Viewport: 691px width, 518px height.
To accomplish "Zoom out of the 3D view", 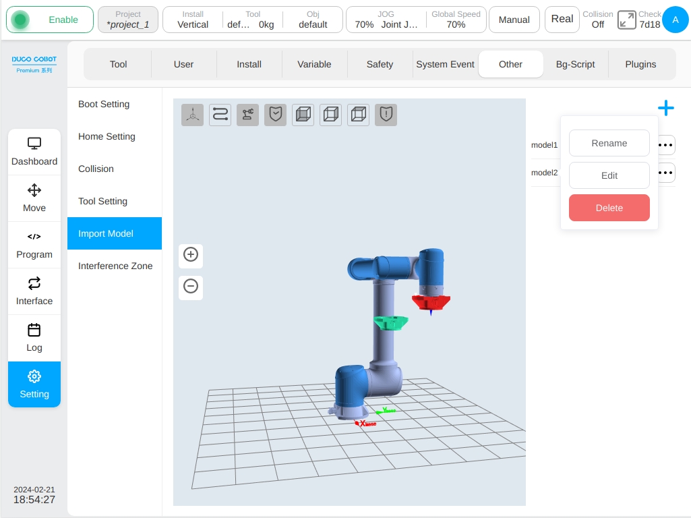I will tap(191, 287).
